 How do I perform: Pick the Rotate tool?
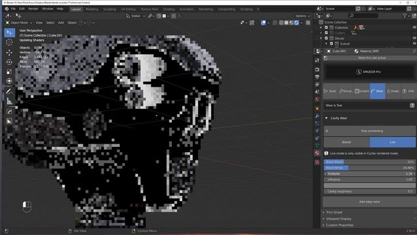point(9,62)
